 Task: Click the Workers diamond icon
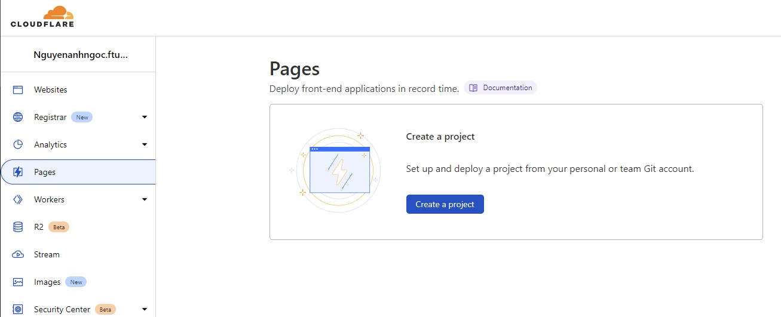pos(18,199)
